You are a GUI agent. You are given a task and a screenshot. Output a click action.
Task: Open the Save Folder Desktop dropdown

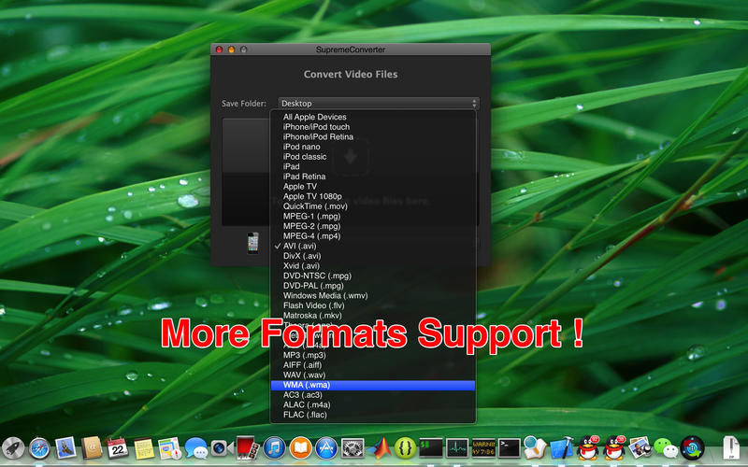click(x=379, y=104)
